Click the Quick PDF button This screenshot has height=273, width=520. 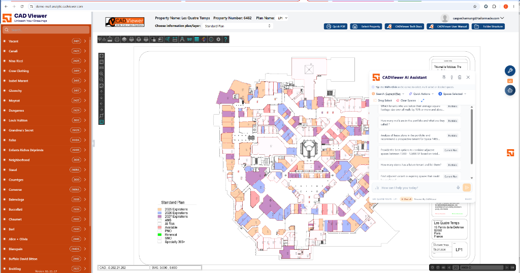(336, 26)
